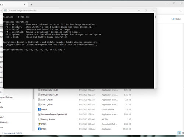Select the Default ETABS .edb file icon
184x137 pixels.
click(39, 109)
